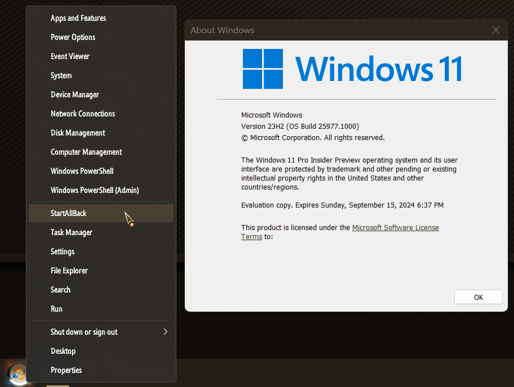The height and width of the screenshot is (387, 514).
Task: Click the Evaluation copy expiration text
Action: tap(342, 205)
